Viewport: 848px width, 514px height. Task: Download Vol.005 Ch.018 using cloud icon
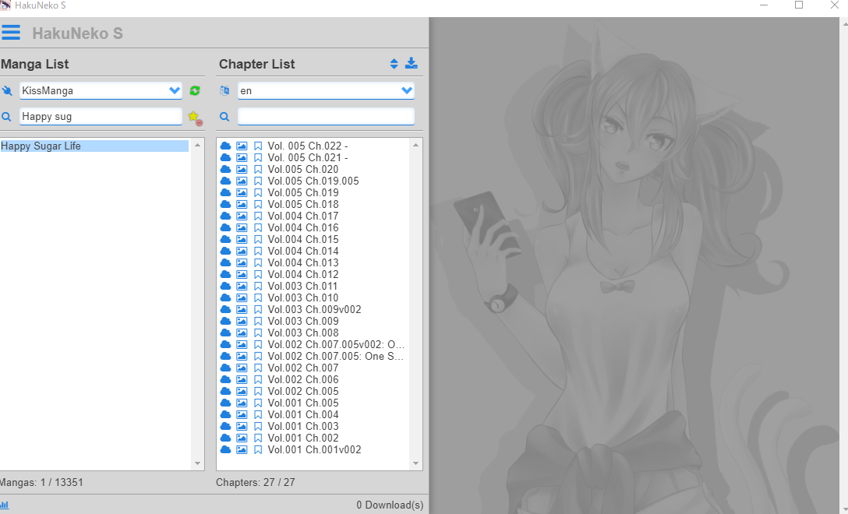(x=225, y=204)
